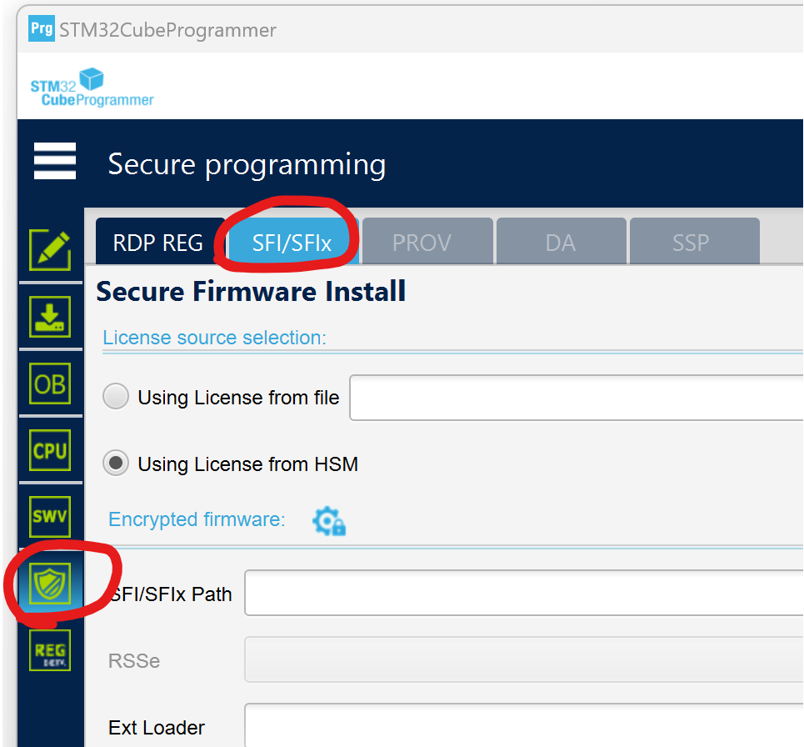Open the REG registers icon
The image size is (804, 747).
[x=50, y=650]
